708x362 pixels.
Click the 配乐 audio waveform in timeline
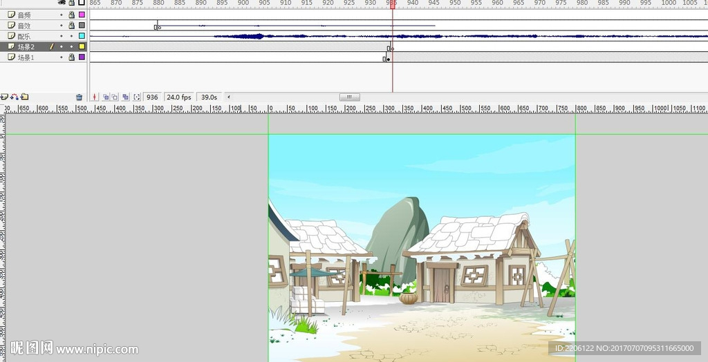(398, 36)
